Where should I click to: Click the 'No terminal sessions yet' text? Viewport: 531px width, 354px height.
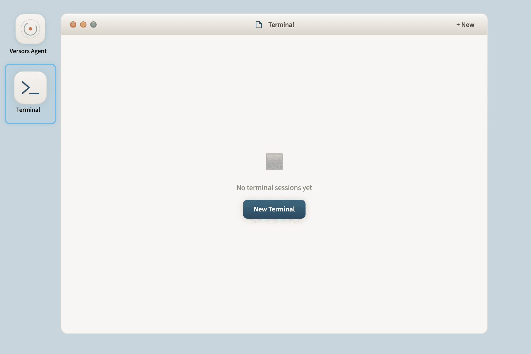pos(274,188)
